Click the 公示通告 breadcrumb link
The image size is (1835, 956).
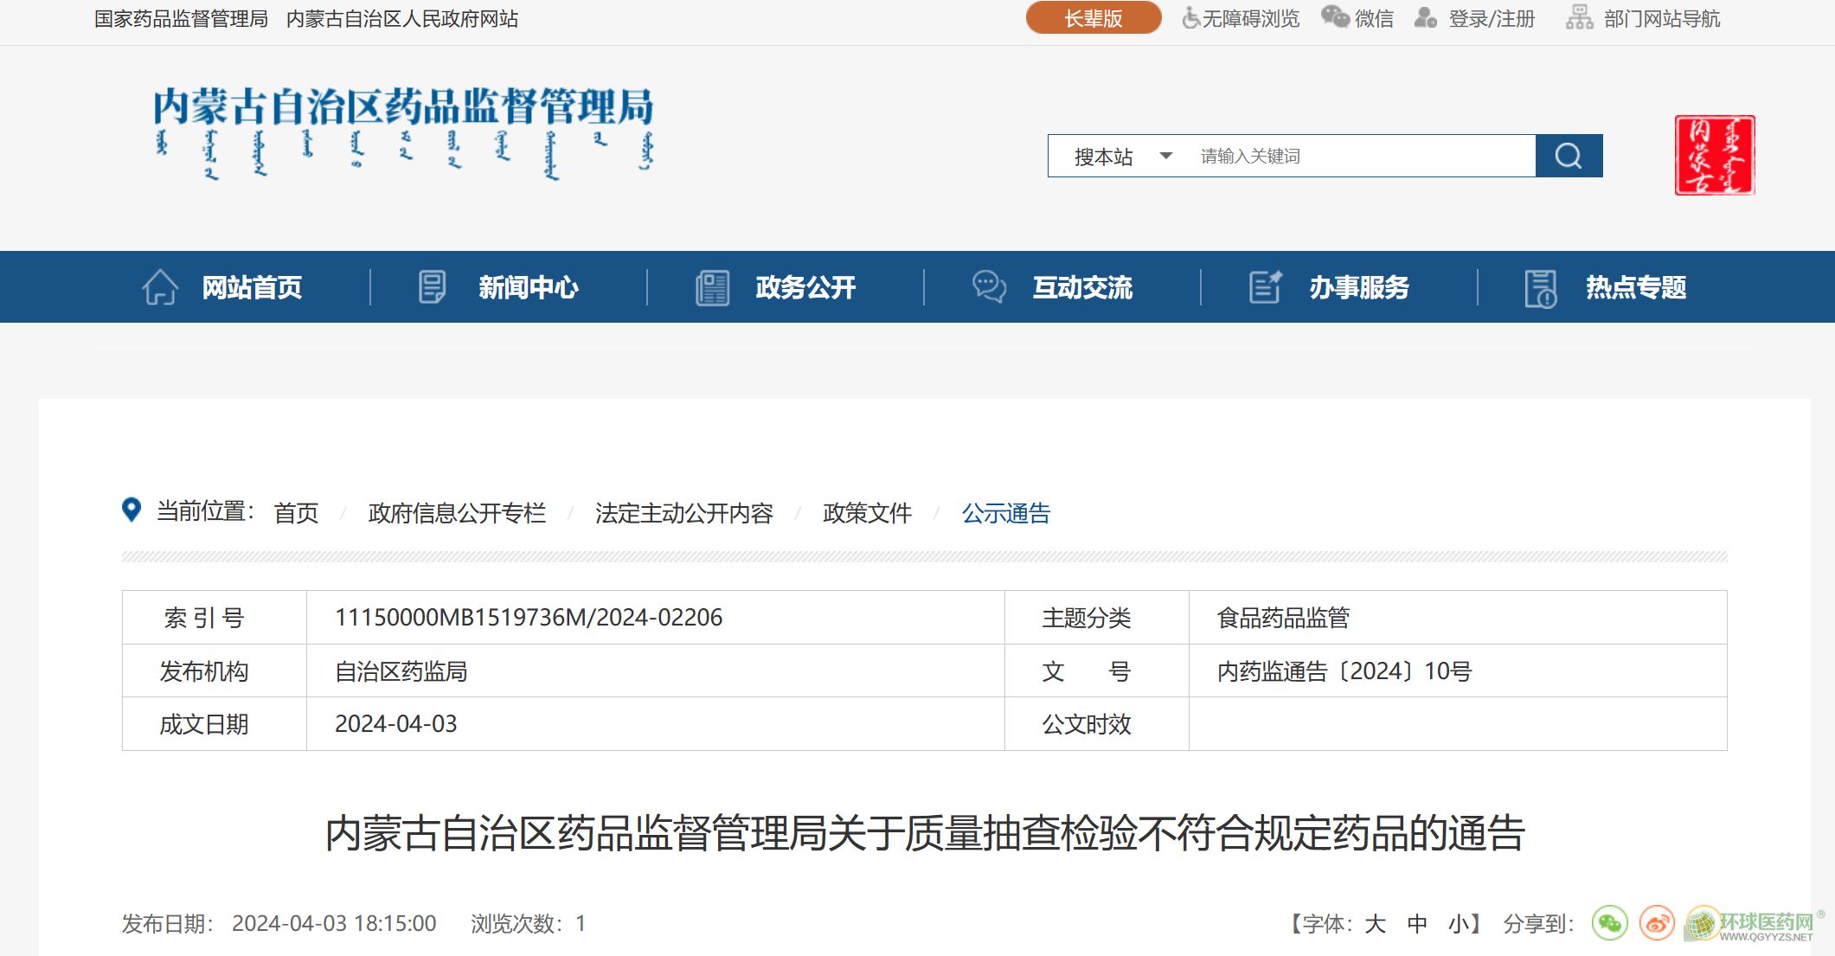1005,513
